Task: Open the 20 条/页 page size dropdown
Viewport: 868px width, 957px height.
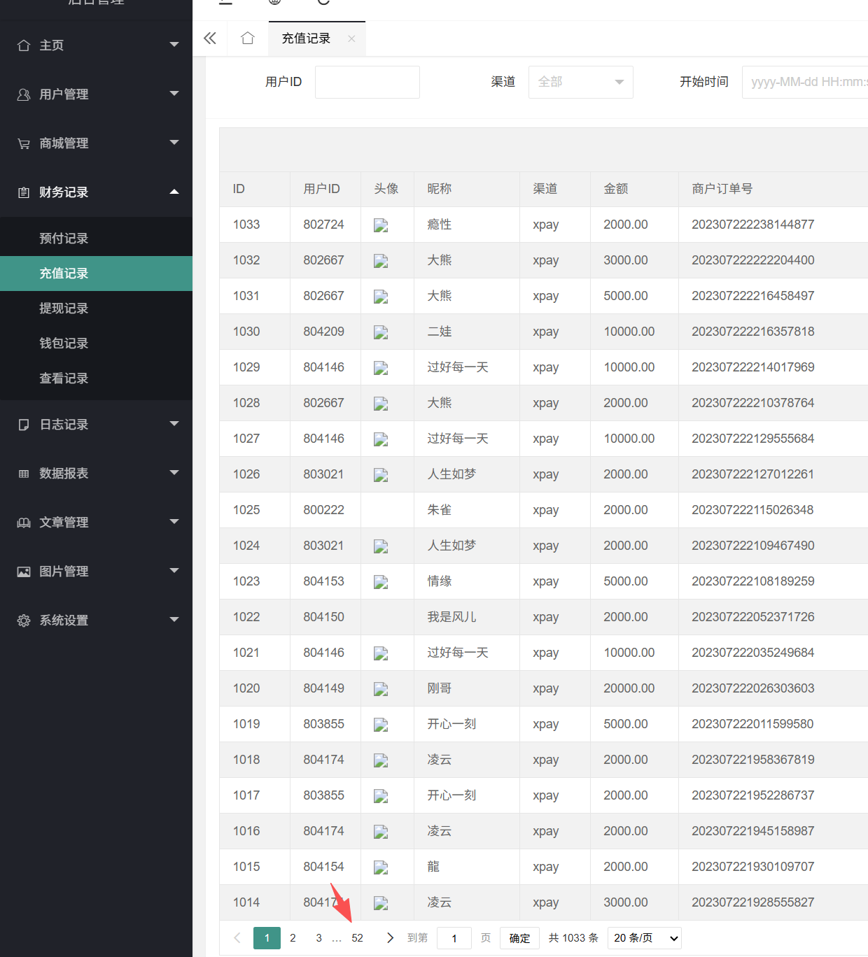Action: (645, 938)
